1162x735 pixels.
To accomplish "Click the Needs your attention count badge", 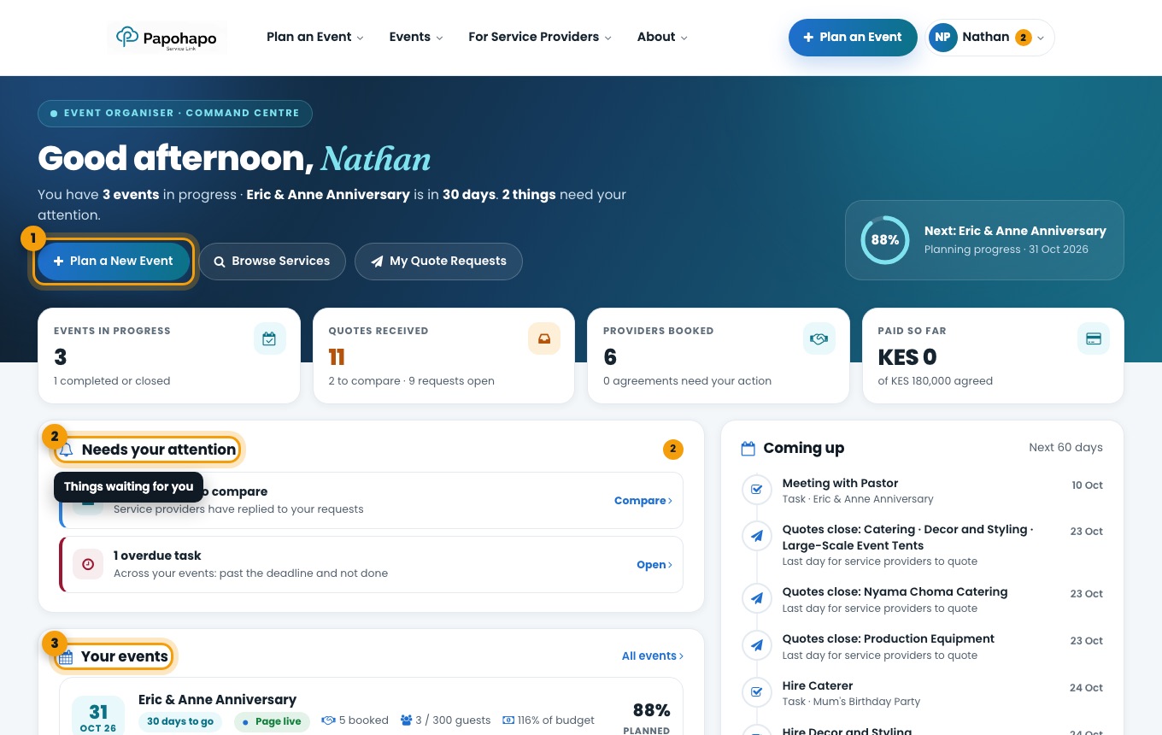I will [x=672, y=449].
